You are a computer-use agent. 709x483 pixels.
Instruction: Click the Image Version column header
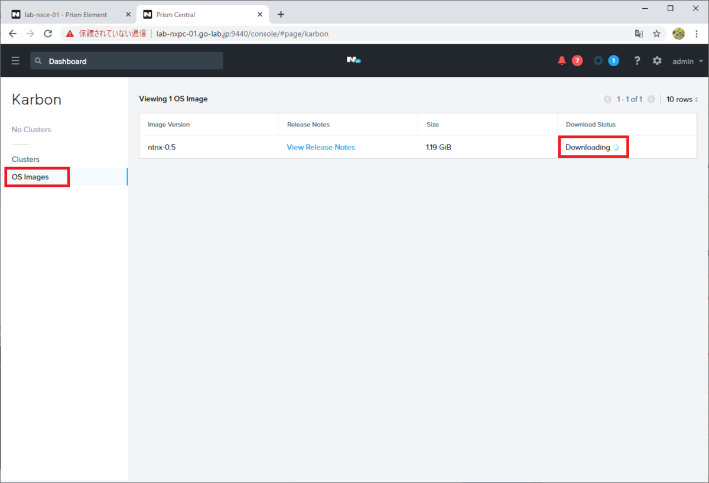click(168, 125)
